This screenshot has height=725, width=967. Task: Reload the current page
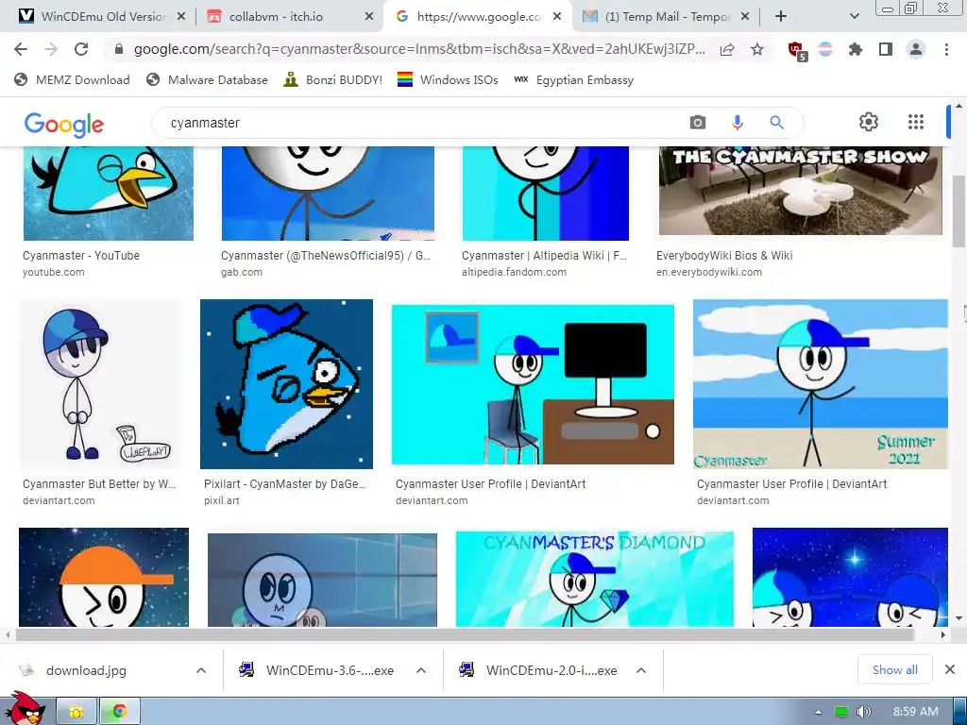click(x=81, y=49)
